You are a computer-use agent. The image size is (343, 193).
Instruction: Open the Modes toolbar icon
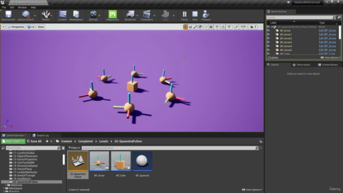46,16
